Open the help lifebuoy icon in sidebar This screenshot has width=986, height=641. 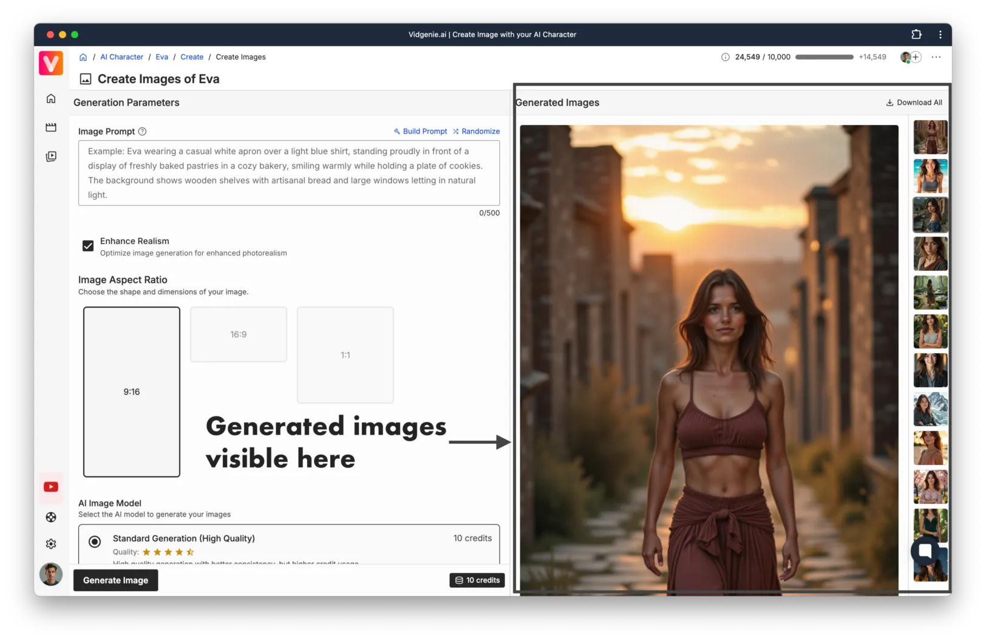[x=51, y=517]
